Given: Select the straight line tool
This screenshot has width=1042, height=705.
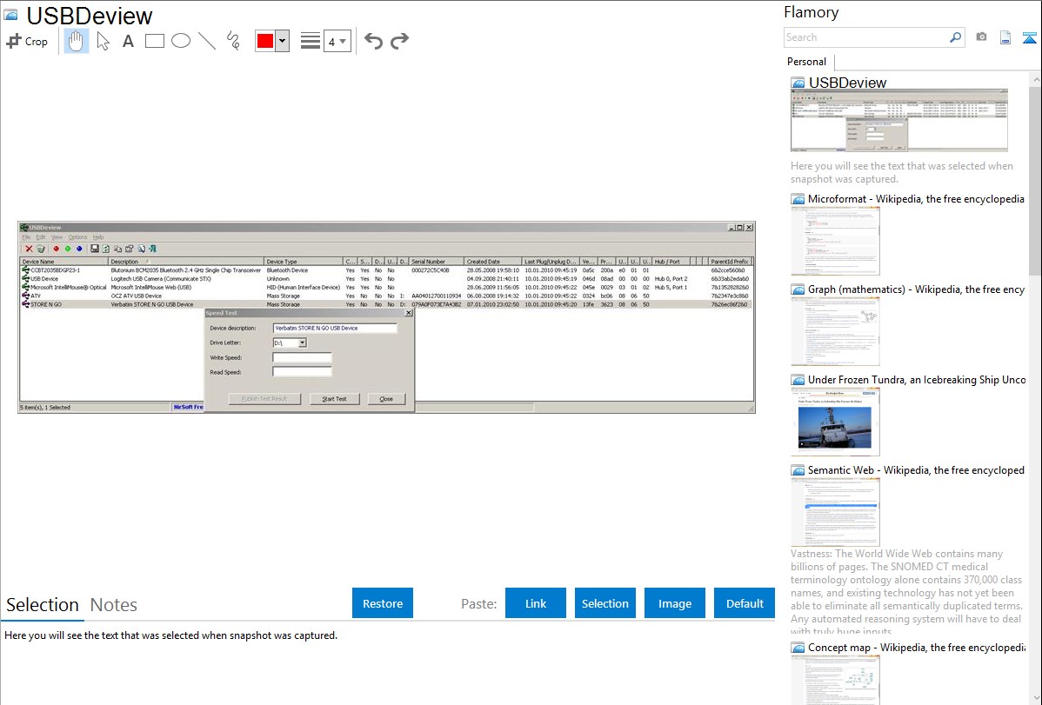Looking at the screenshot, I should coord(207,41).
